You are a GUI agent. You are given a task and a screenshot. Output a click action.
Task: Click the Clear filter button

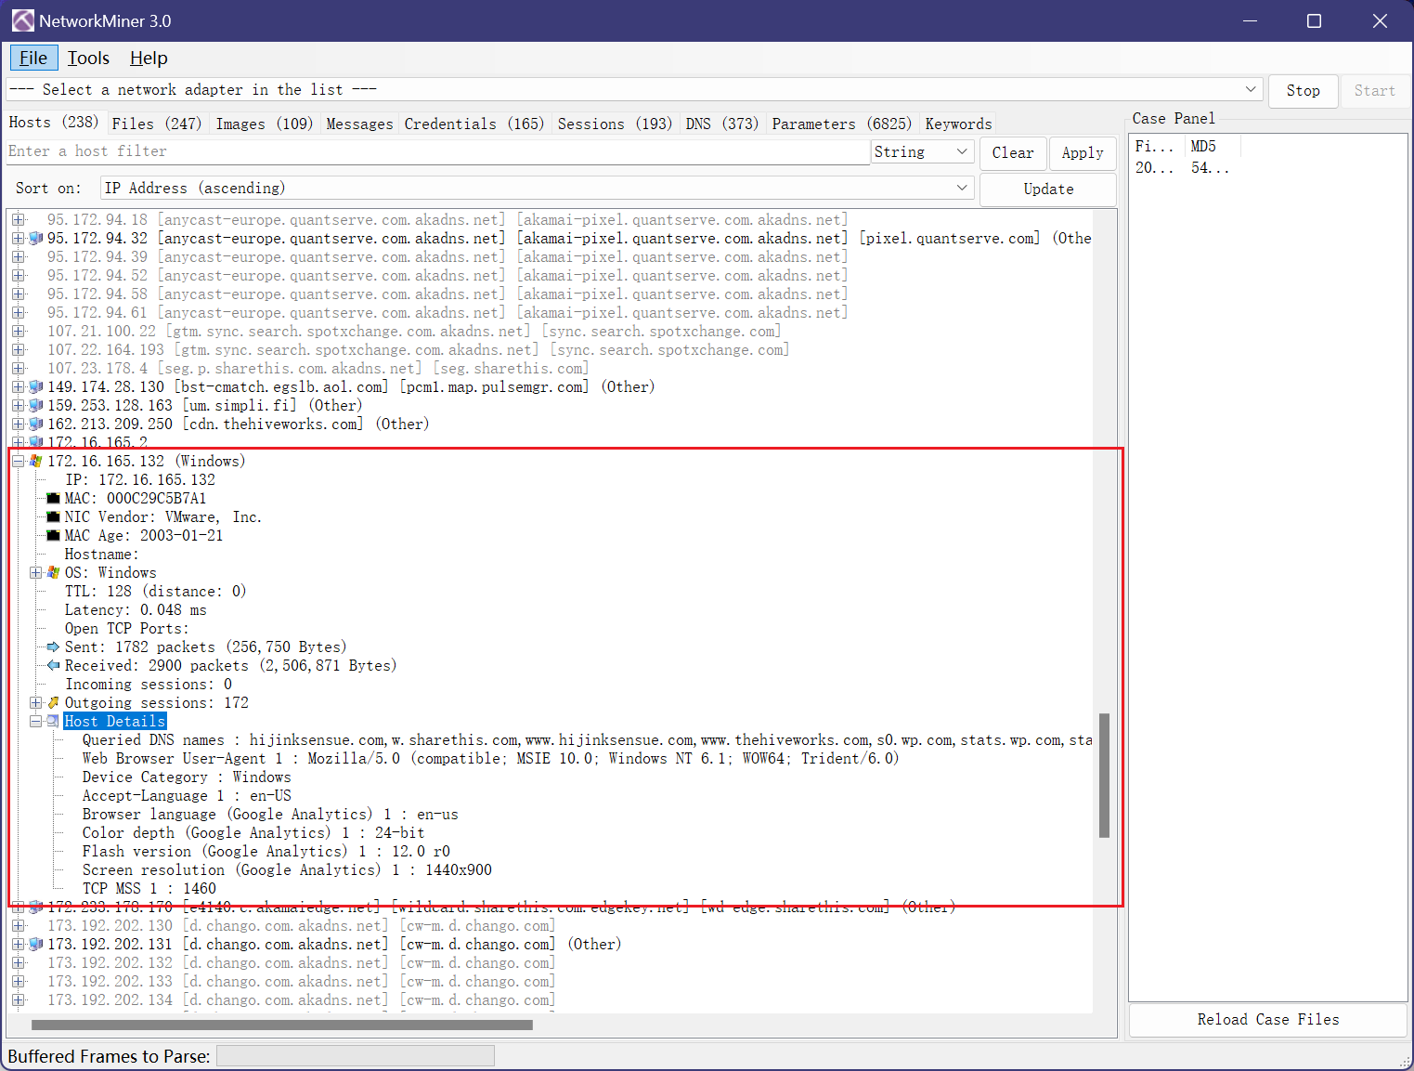click(1013, 152)
